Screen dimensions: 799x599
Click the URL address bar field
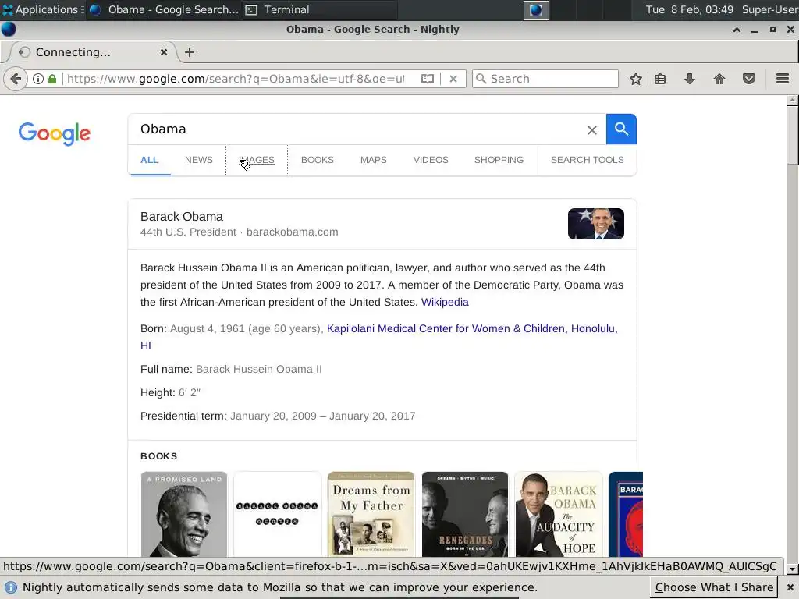(x=236, y=79)
